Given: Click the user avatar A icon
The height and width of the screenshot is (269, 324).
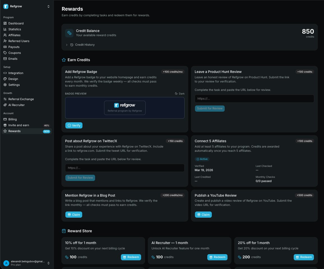Looking at the screenshot, I should pyautogui.click(x=6, y=263).
